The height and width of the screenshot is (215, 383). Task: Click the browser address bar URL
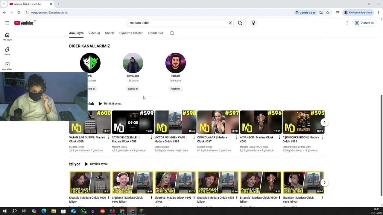[49, 13]
